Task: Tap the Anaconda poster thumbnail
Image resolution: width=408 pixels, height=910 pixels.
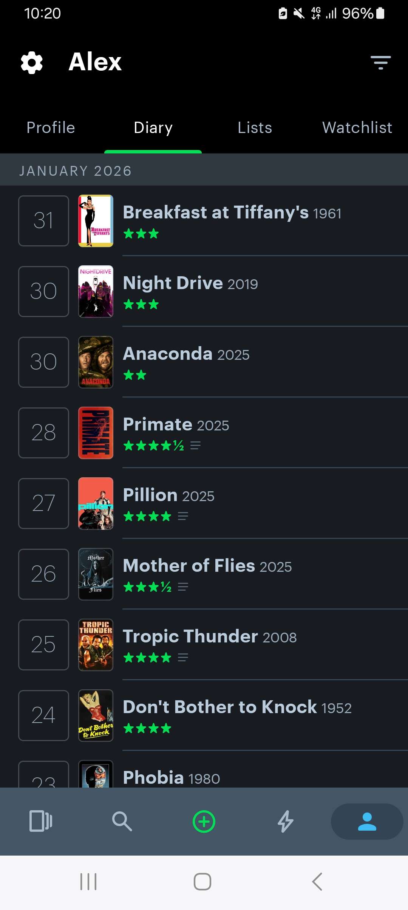Action: (x=96, y=362)
